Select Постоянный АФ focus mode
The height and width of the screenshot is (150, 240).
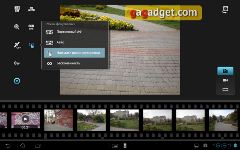point(74,32)
